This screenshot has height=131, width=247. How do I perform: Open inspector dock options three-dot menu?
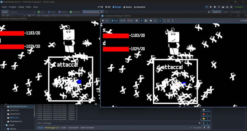click(x=245, y=12)
